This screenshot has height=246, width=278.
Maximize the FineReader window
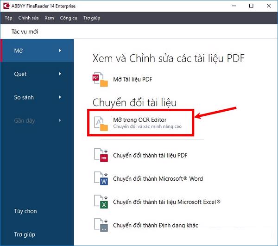(251, 6)
